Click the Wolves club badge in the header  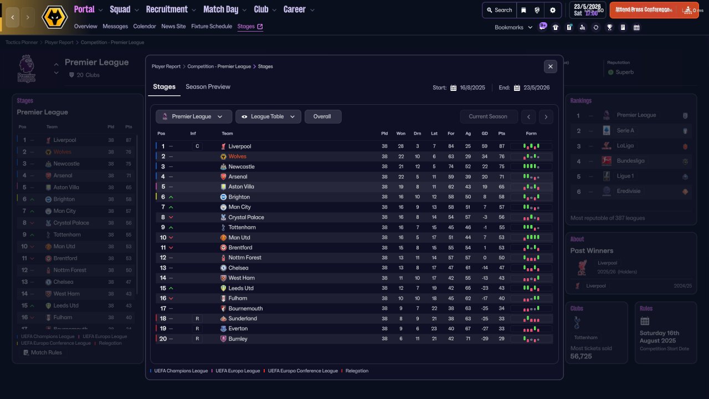pyautogui.click(x=55, y=17)
